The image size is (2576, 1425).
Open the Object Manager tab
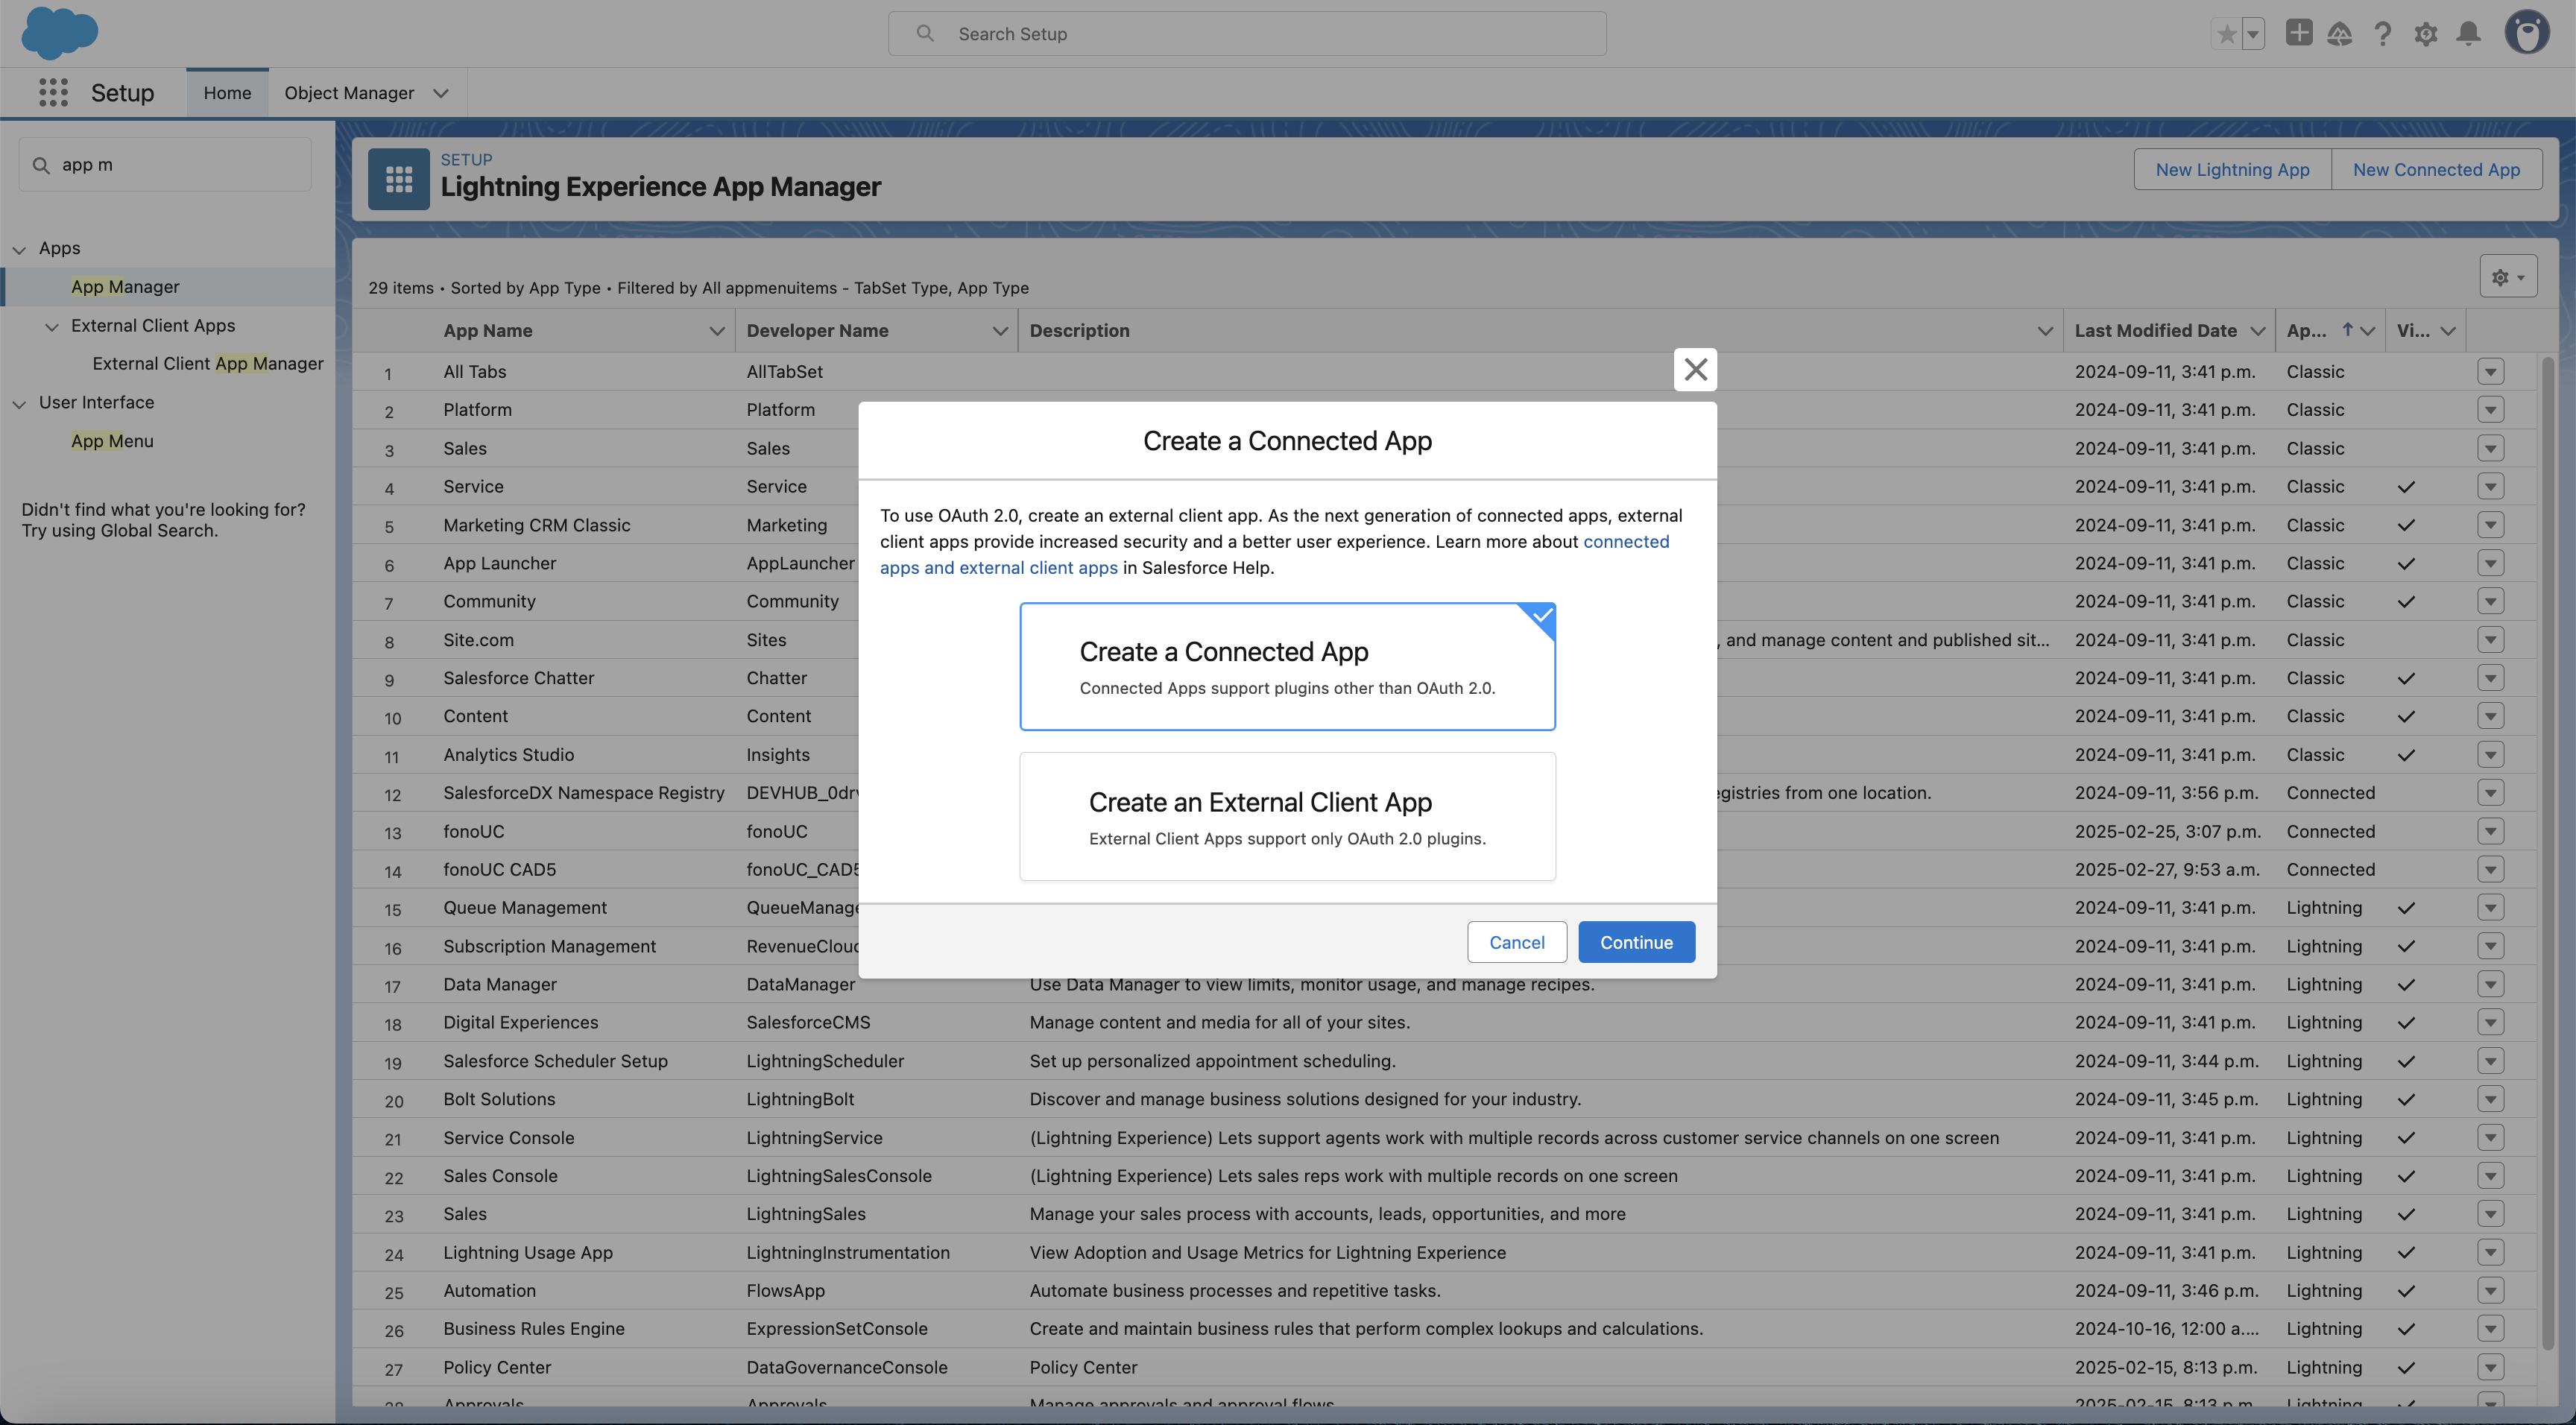click(349, 93)
